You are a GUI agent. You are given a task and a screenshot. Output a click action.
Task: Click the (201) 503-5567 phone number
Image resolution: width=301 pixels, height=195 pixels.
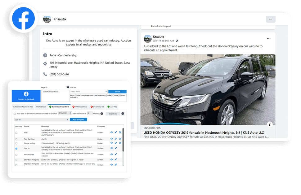[59, 74]
